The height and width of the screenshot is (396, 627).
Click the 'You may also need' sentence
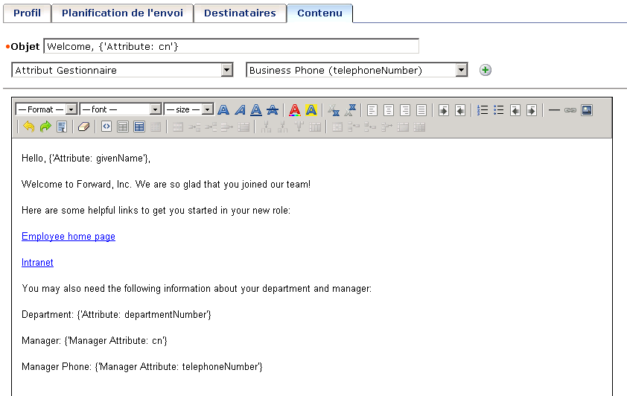pos(197,289)
